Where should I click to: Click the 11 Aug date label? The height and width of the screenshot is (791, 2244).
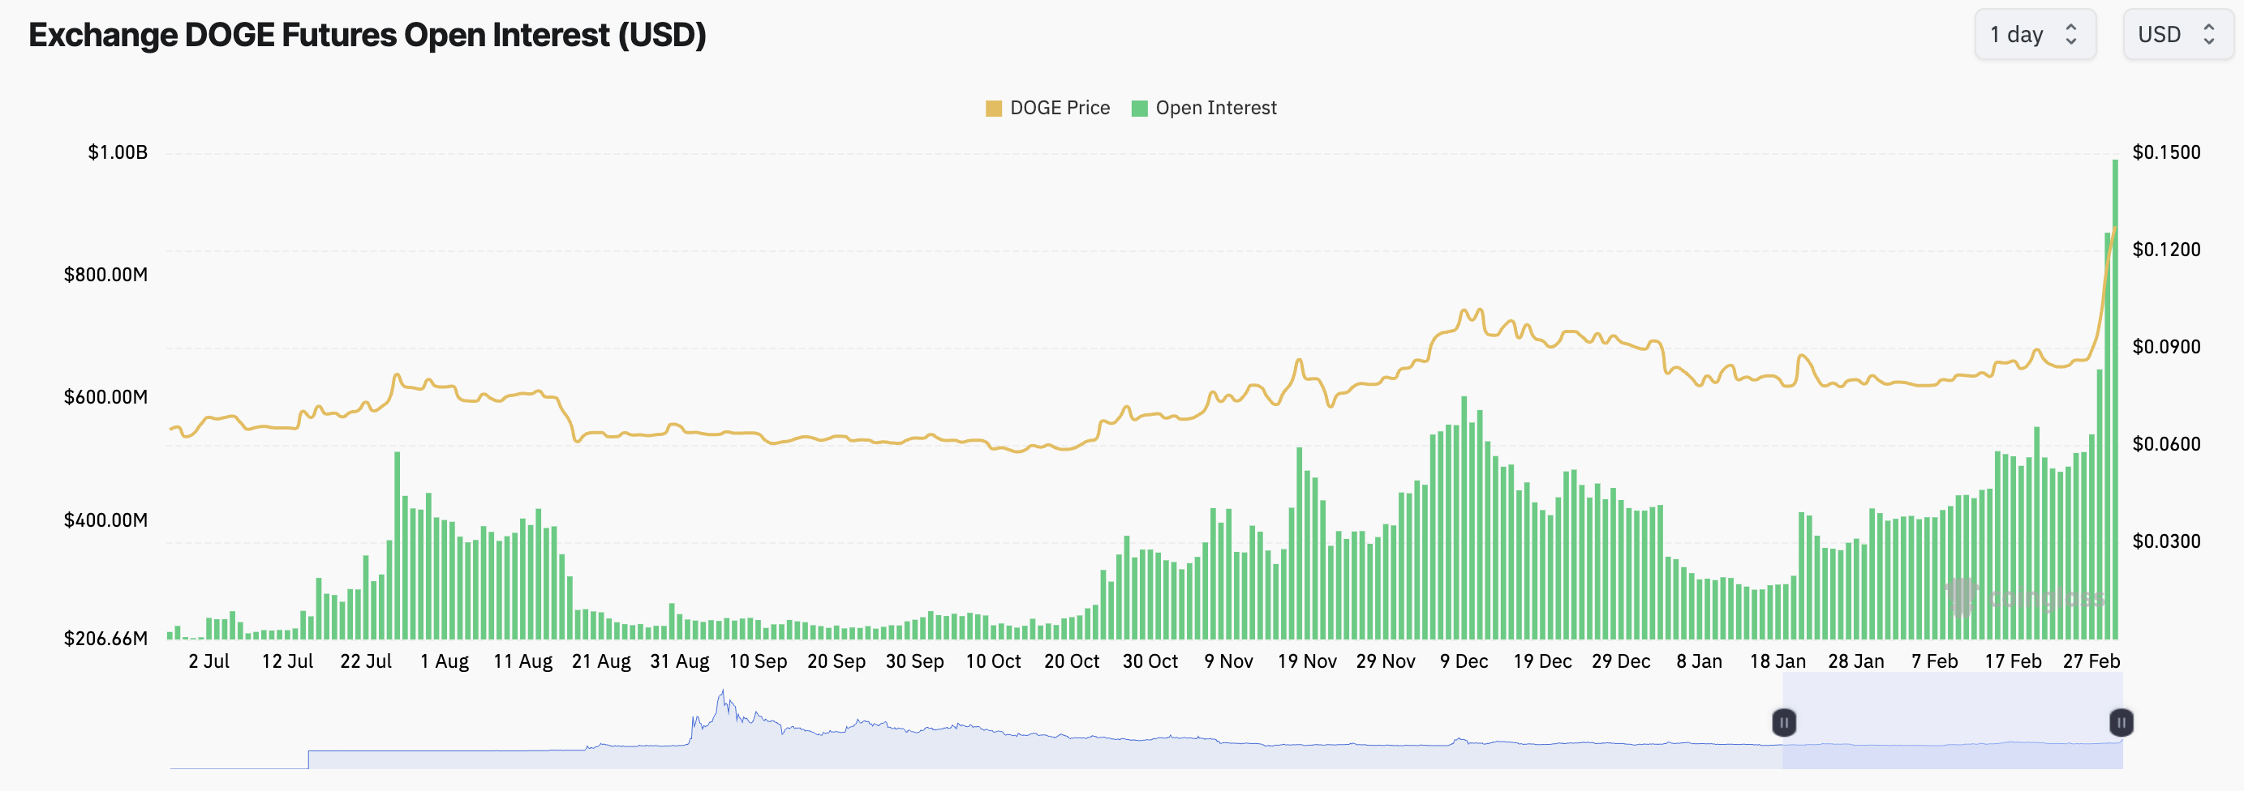522,661
